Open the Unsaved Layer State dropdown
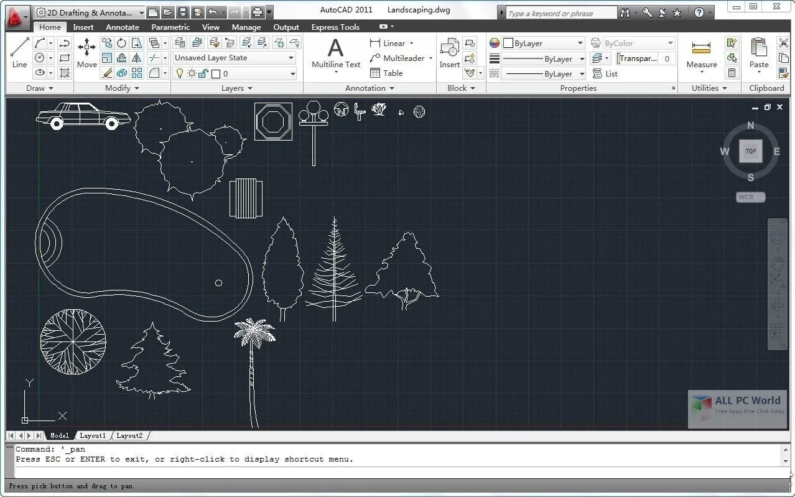 [x=235, y=58]
